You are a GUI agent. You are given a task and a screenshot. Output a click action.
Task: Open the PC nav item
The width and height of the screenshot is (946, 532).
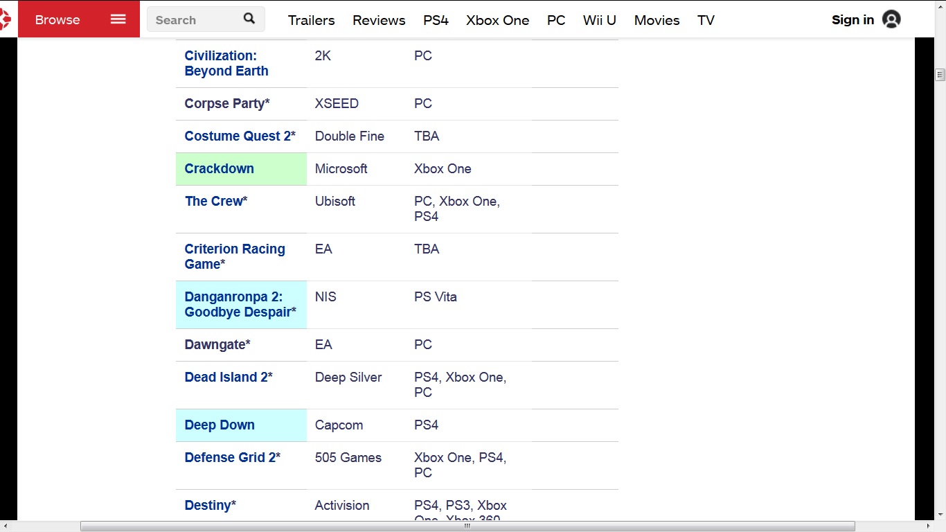pyautogui.click(x=556, y=20)
